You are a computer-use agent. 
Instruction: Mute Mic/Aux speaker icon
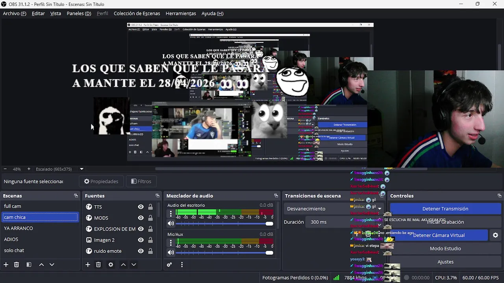(x=170, y=252)
